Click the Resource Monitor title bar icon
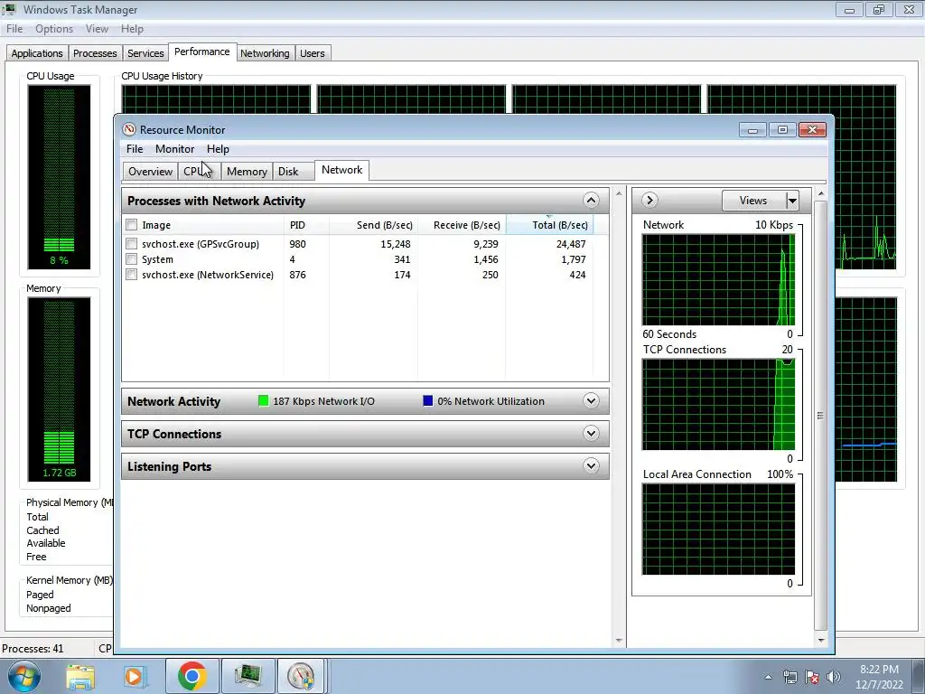 click(129, 129)
